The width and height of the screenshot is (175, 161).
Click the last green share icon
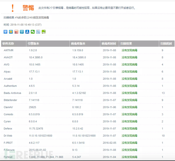pos(44,32)
